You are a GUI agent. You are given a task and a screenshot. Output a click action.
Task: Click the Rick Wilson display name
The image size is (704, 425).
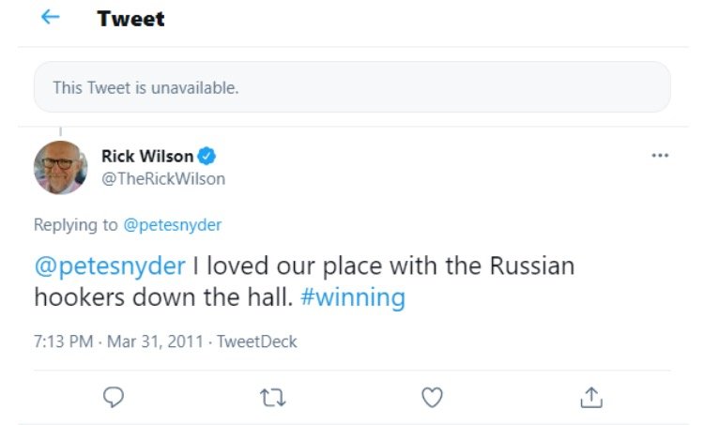coord(147,157)
